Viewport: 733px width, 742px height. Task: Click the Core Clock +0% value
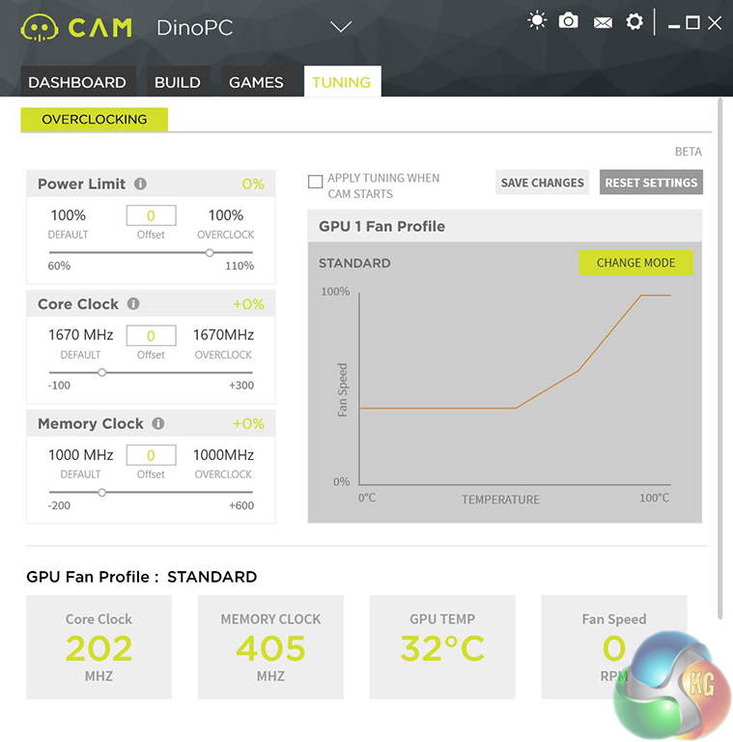click(248, 303)
